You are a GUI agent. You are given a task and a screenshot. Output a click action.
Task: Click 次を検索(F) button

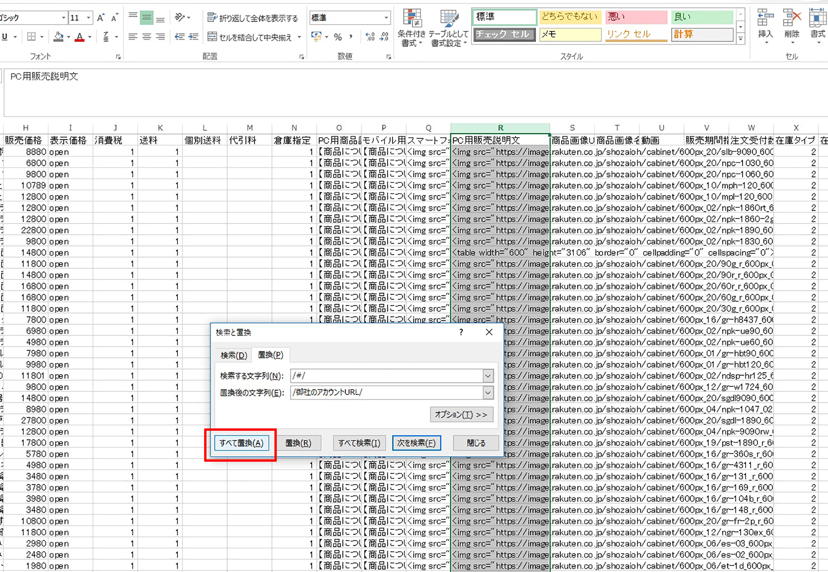click(x=416, y=443)
